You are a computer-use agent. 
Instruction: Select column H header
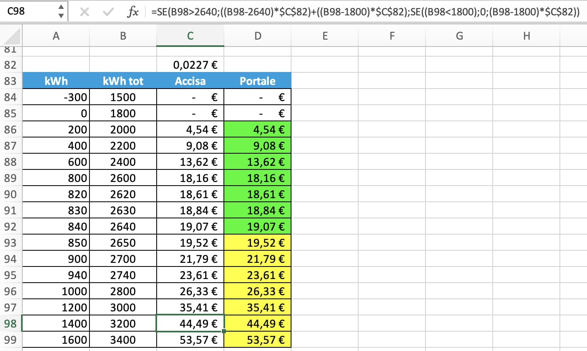tap(526, 36)
